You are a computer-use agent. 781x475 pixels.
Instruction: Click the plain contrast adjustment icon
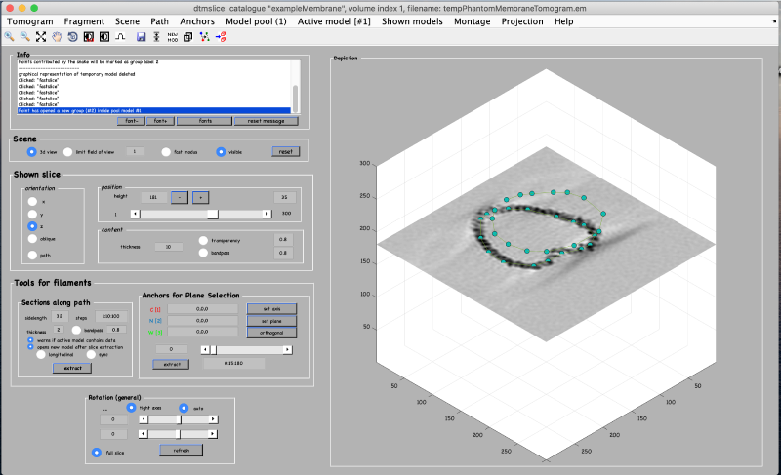click(104, 36)
